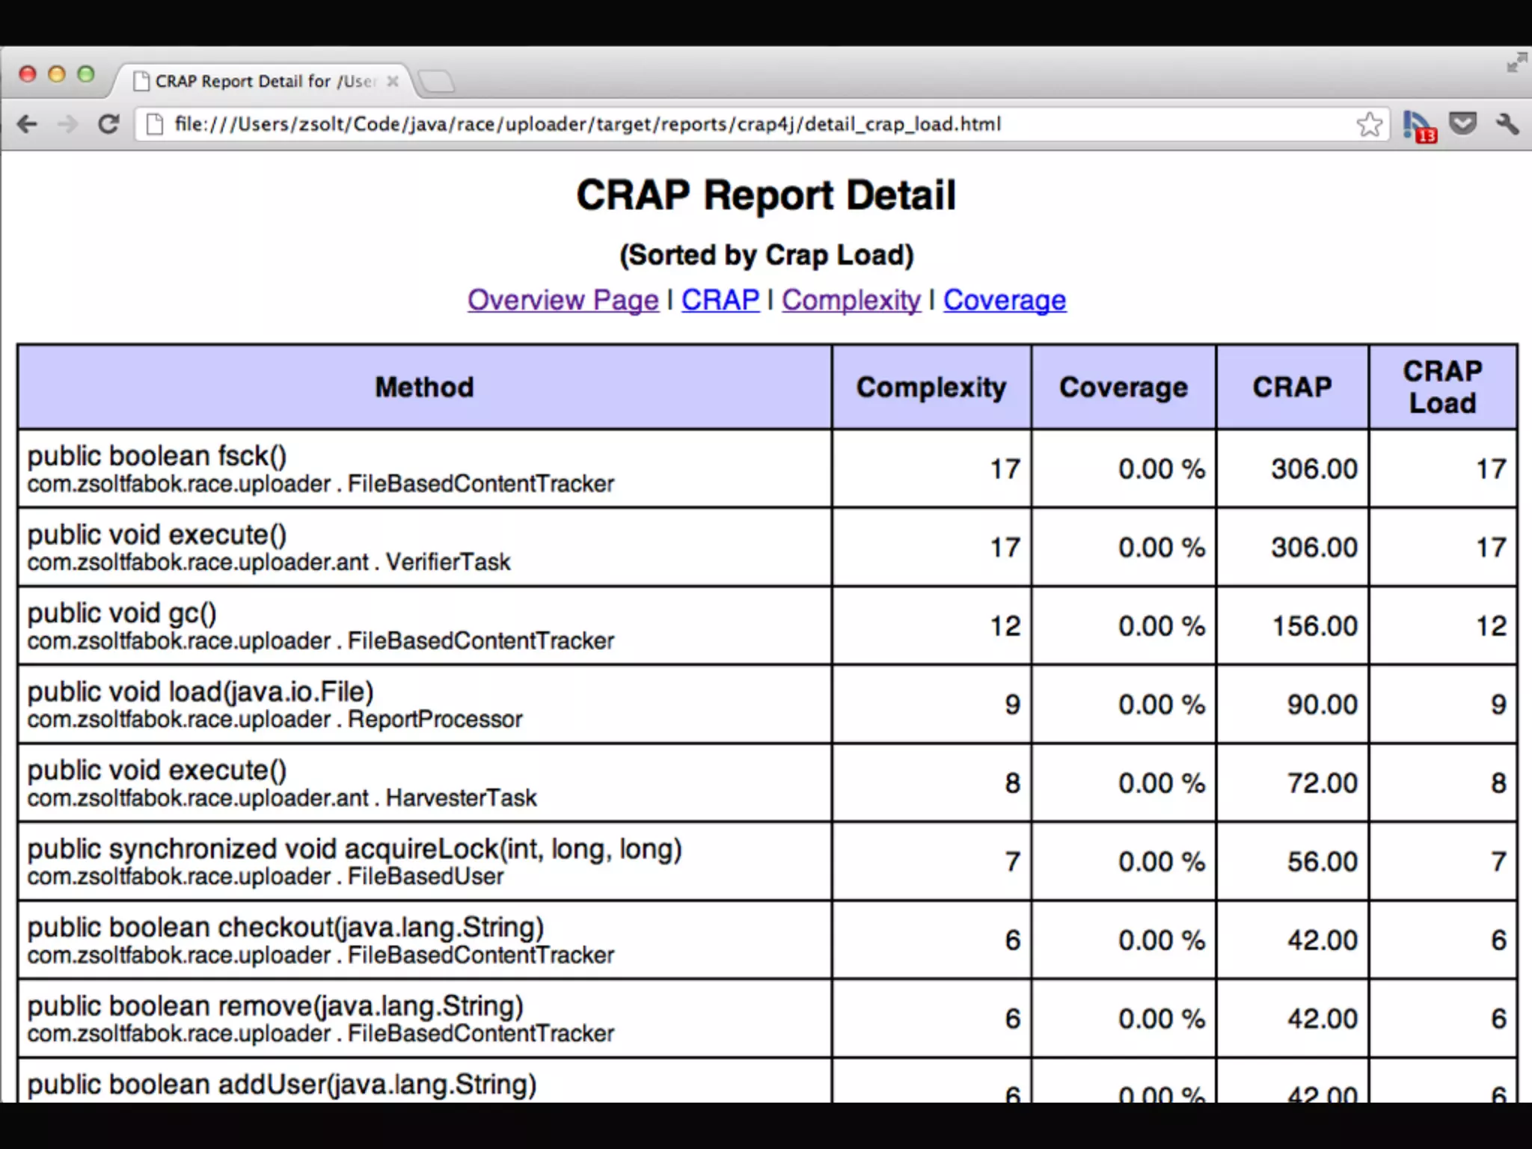Click the Method column header
Image resolution: width=1532 pixels, height=1149 pixels.
click(x=424, y=387)
